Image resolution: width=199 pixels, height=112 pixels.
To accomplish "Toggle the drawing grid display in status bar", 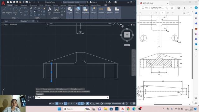I will click(x=57, y=104).
